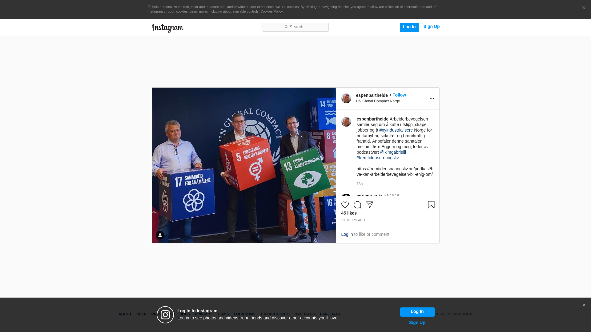The width and height of the screenshot is (591, 332).
Task: Open the Cookies Policy link
Action: coord(271,11)
